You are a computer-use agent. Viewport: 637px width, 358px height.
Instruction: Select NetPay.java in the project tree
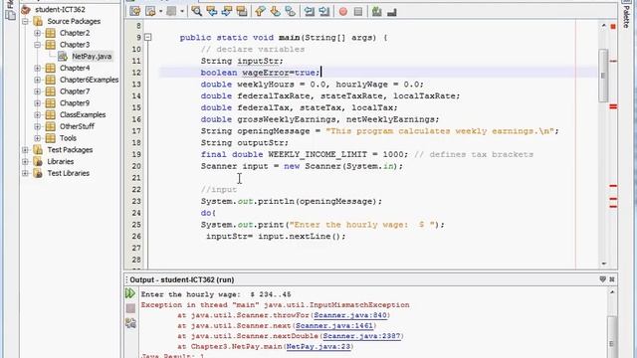point(92,57)
